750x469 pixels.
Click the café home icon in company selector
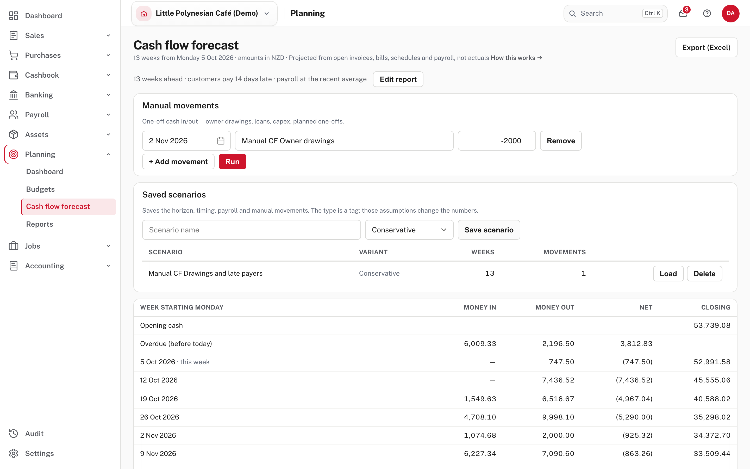coord(144,13)
